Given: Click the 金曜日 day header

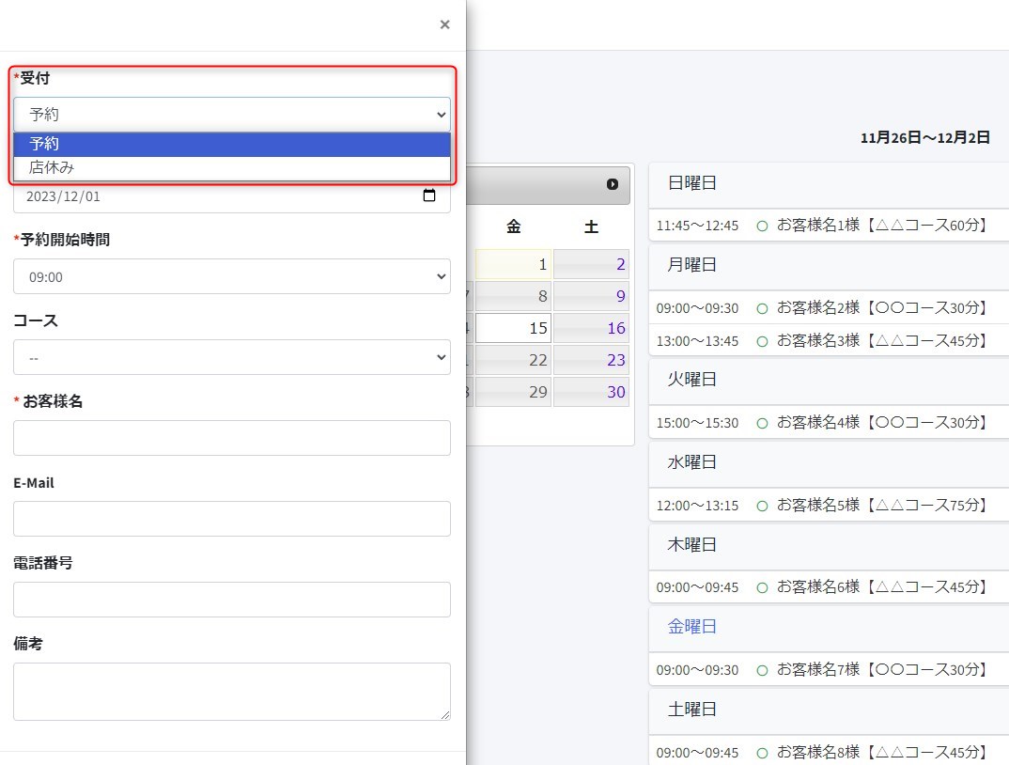Looking at the screenshot, I should click(x=692, y=627).
